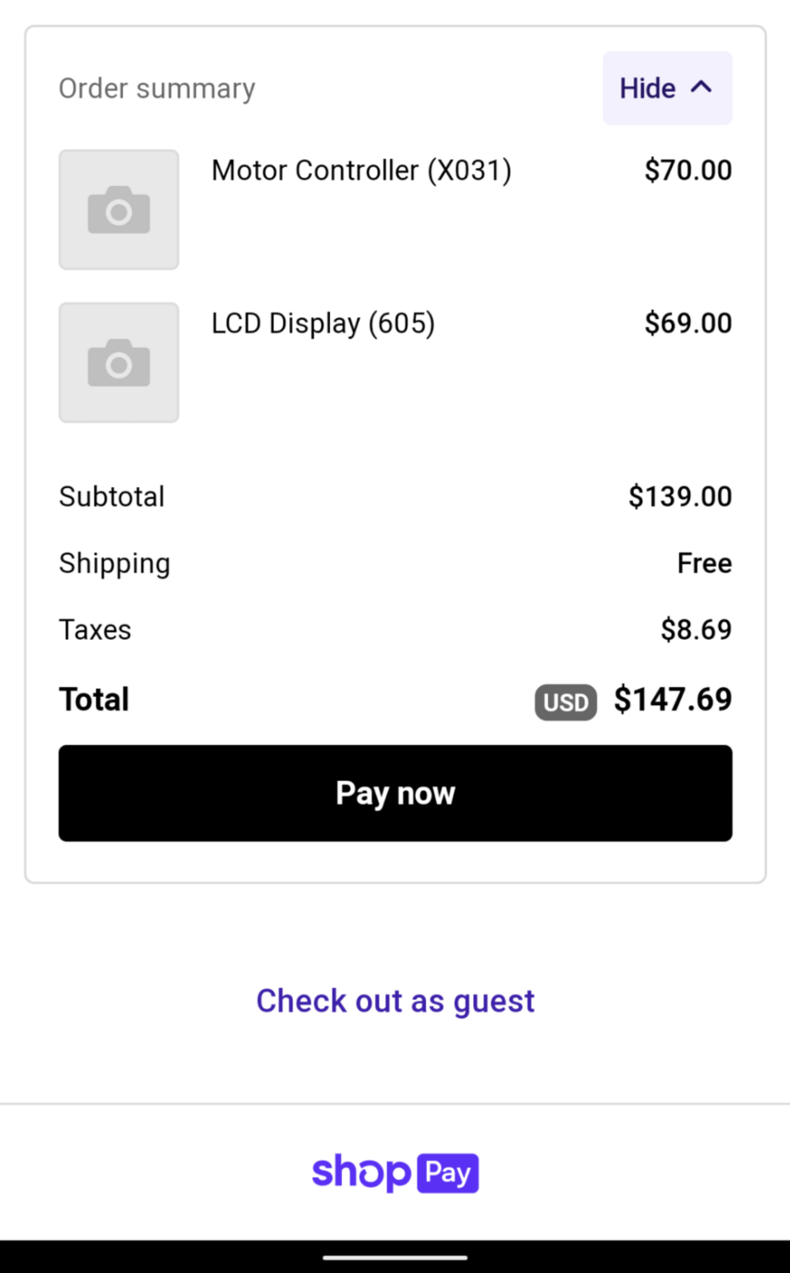Click the chevron-up arrow beside Hide

coord(702,87)
